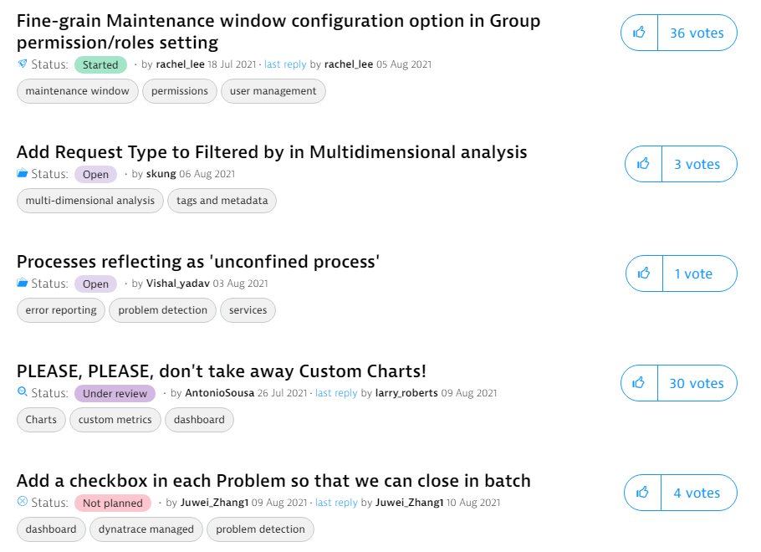Thumbs-up the Custom Charts idea
761x552 pixels.
[639, 383]
